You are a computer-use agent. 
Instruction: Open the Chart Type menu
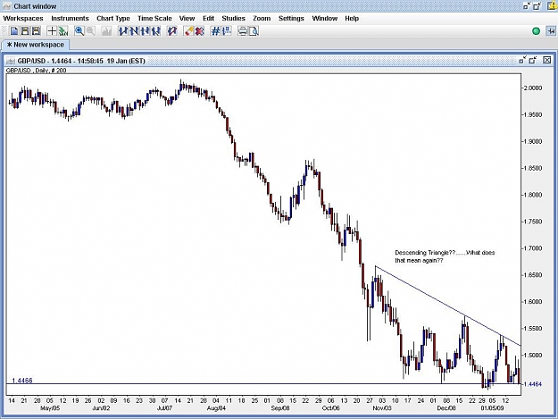[113, 18]
